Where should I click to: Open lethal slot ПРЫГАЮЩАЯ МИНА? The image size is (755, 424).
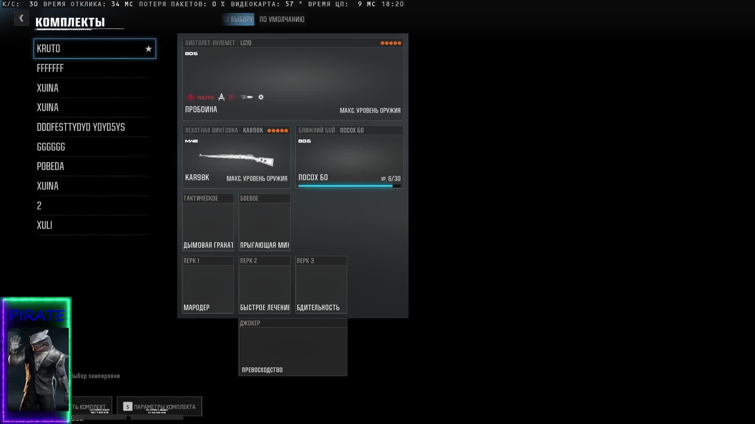click(x=264, y=223)
